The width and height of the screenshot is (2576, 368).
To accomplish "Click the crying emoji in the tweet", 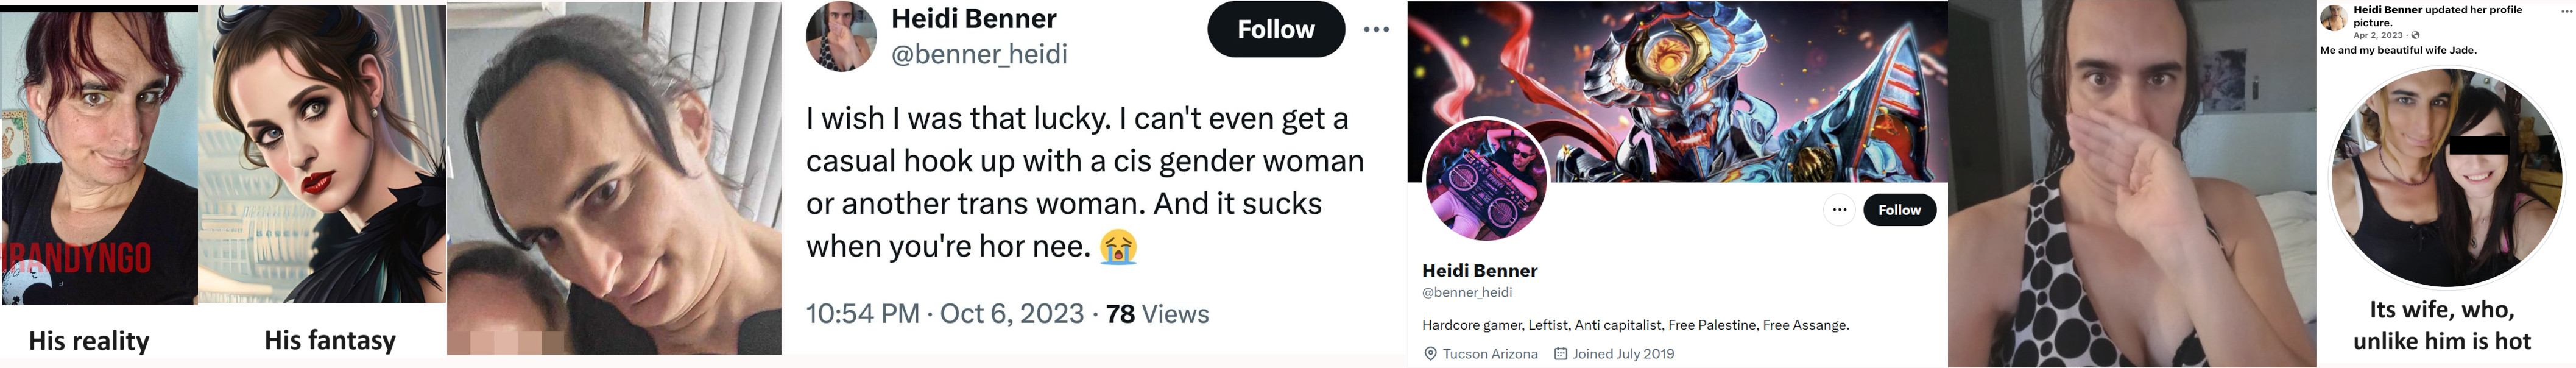I will coord(1118,247).
